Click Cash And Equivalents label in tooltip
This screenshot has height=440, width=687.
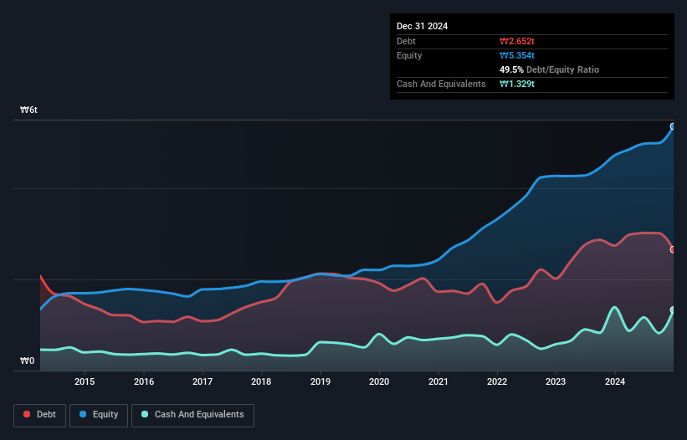(x=441, y=84)
